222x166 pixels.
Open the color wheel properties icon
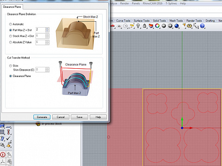click(x=157, y=26)
